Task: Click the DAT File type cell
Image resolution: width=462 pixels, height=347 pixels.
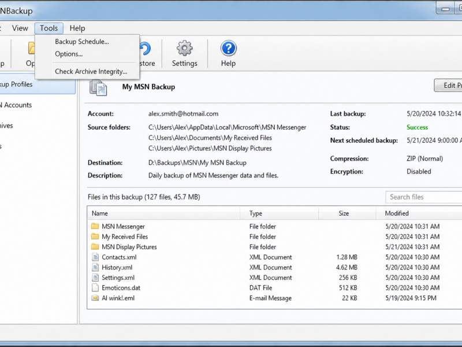Action: 261,287
